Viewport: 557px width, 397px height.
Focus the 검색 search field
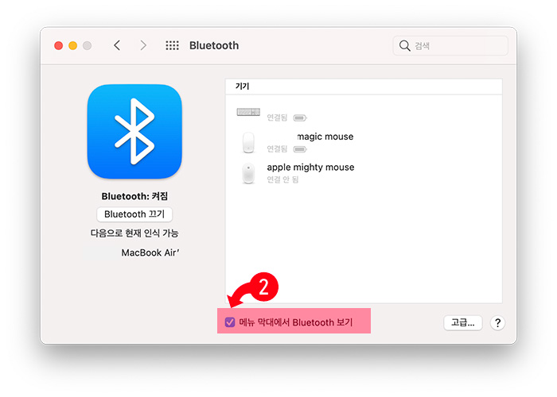click(x=450, y=46)
